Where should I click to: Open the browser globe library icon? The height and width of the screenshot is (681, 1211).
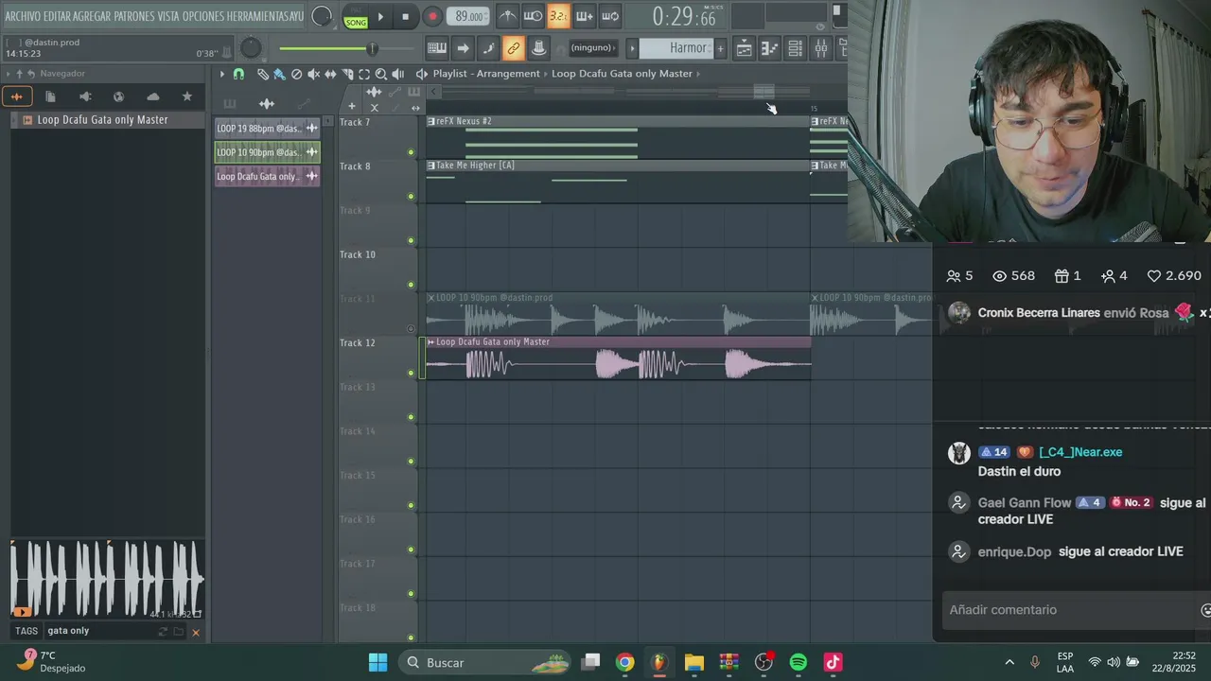pyautogui.click(x=118, y=96)
